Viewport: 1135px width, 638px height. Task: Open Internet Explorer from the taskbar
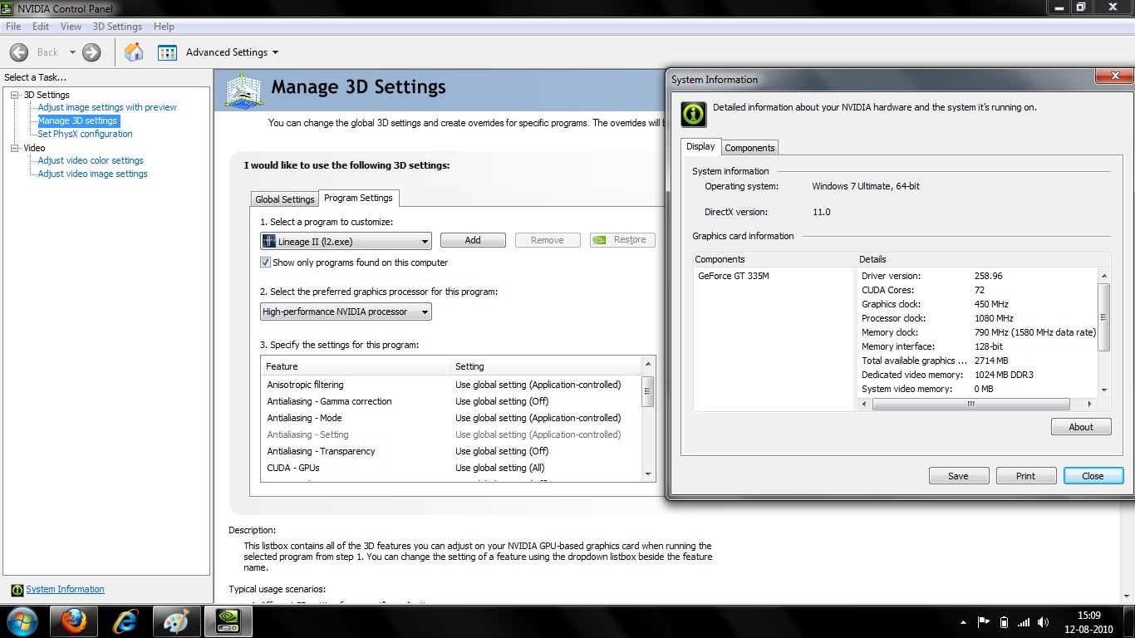(125, 621)
